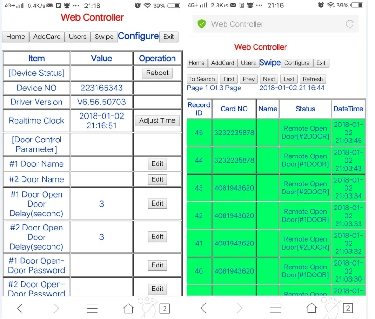Open Home tab on Configure page
This screenshot has width=375, height=319.
tap(15, 37)
